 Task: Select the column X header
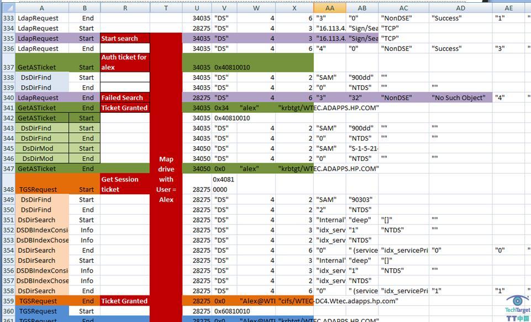coord(295,8)
